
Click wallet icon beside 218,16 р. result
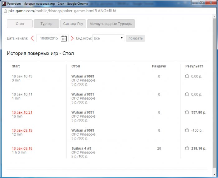187,148
